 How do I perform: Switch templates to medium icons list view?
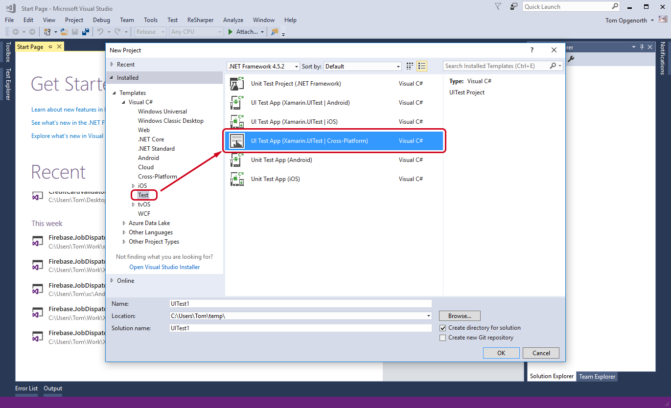click(422, 66)
